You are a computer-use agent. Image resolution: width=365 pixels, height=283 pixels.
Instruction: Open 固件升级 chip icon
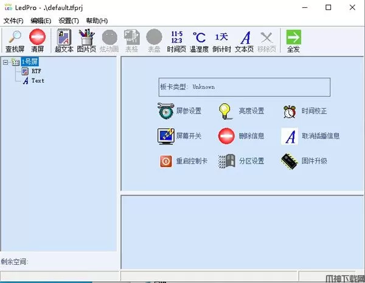click(x=290, y=161)
